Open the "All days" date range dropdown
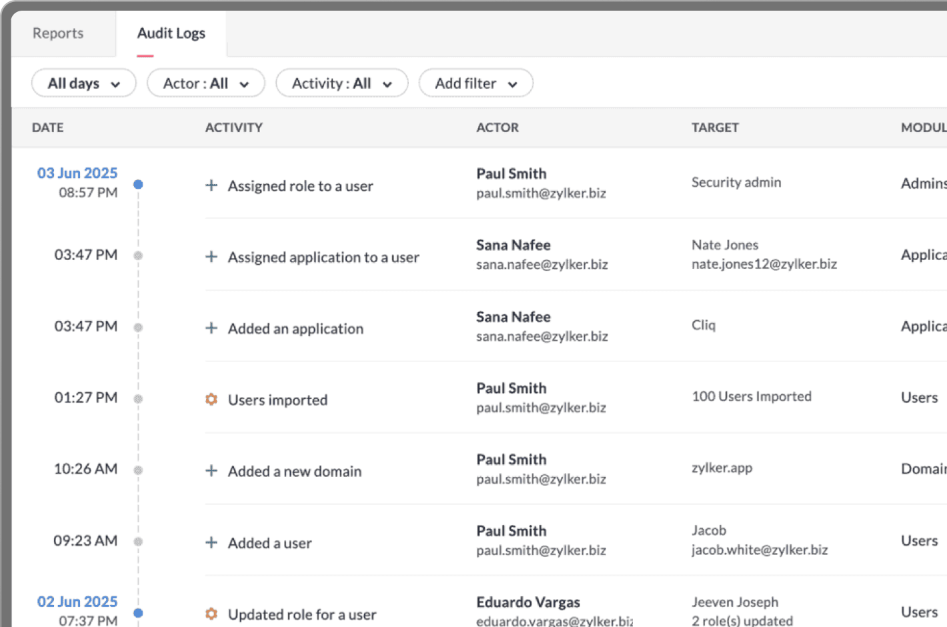The image size is (947, 627). coord(83,83)
